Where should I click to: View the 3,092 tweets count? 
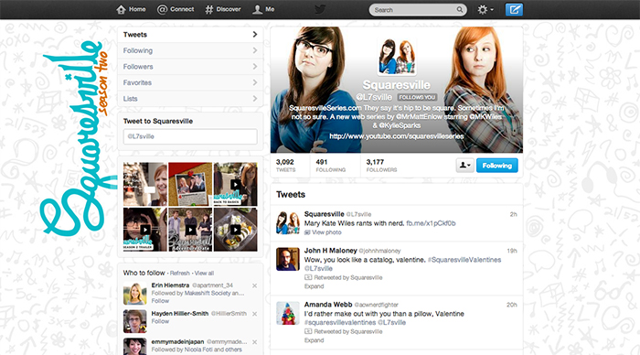coord(285,166)
